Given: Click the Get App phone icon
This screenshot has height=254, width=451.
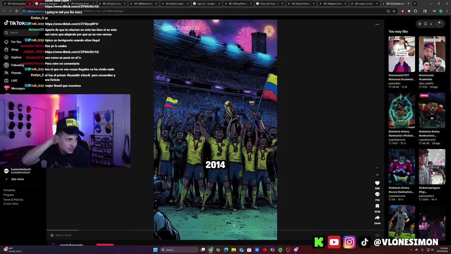Looking at the screenshot, I should (425, 24).
